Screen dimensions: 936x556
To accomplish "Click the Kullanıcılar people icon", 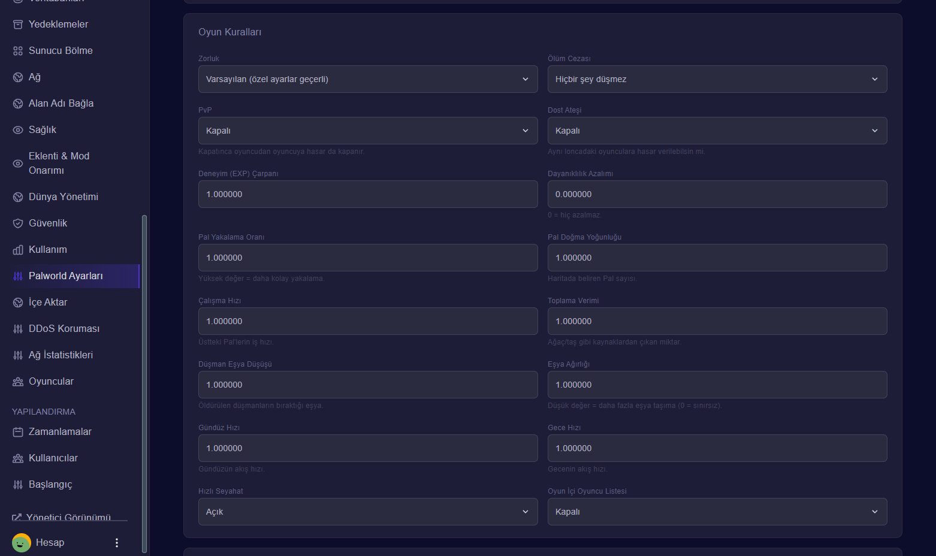I will pyautogui.click(x=18, y=458).
